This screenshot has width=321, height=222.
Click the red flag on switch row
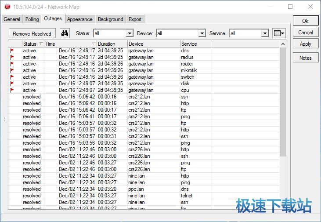click(x=12, y=77)
